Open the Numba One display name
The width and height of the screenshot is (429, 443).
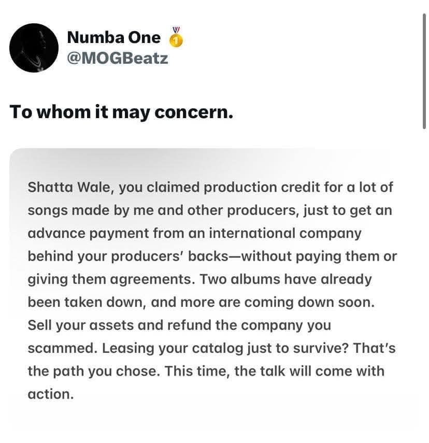(x=113, y=38)
